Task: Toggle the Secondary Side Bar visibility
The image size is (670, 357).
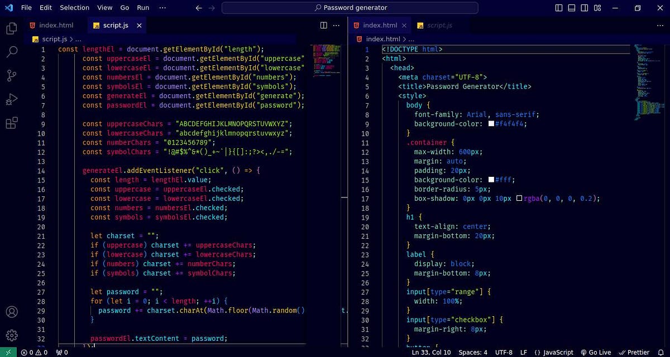Action: 584,7
